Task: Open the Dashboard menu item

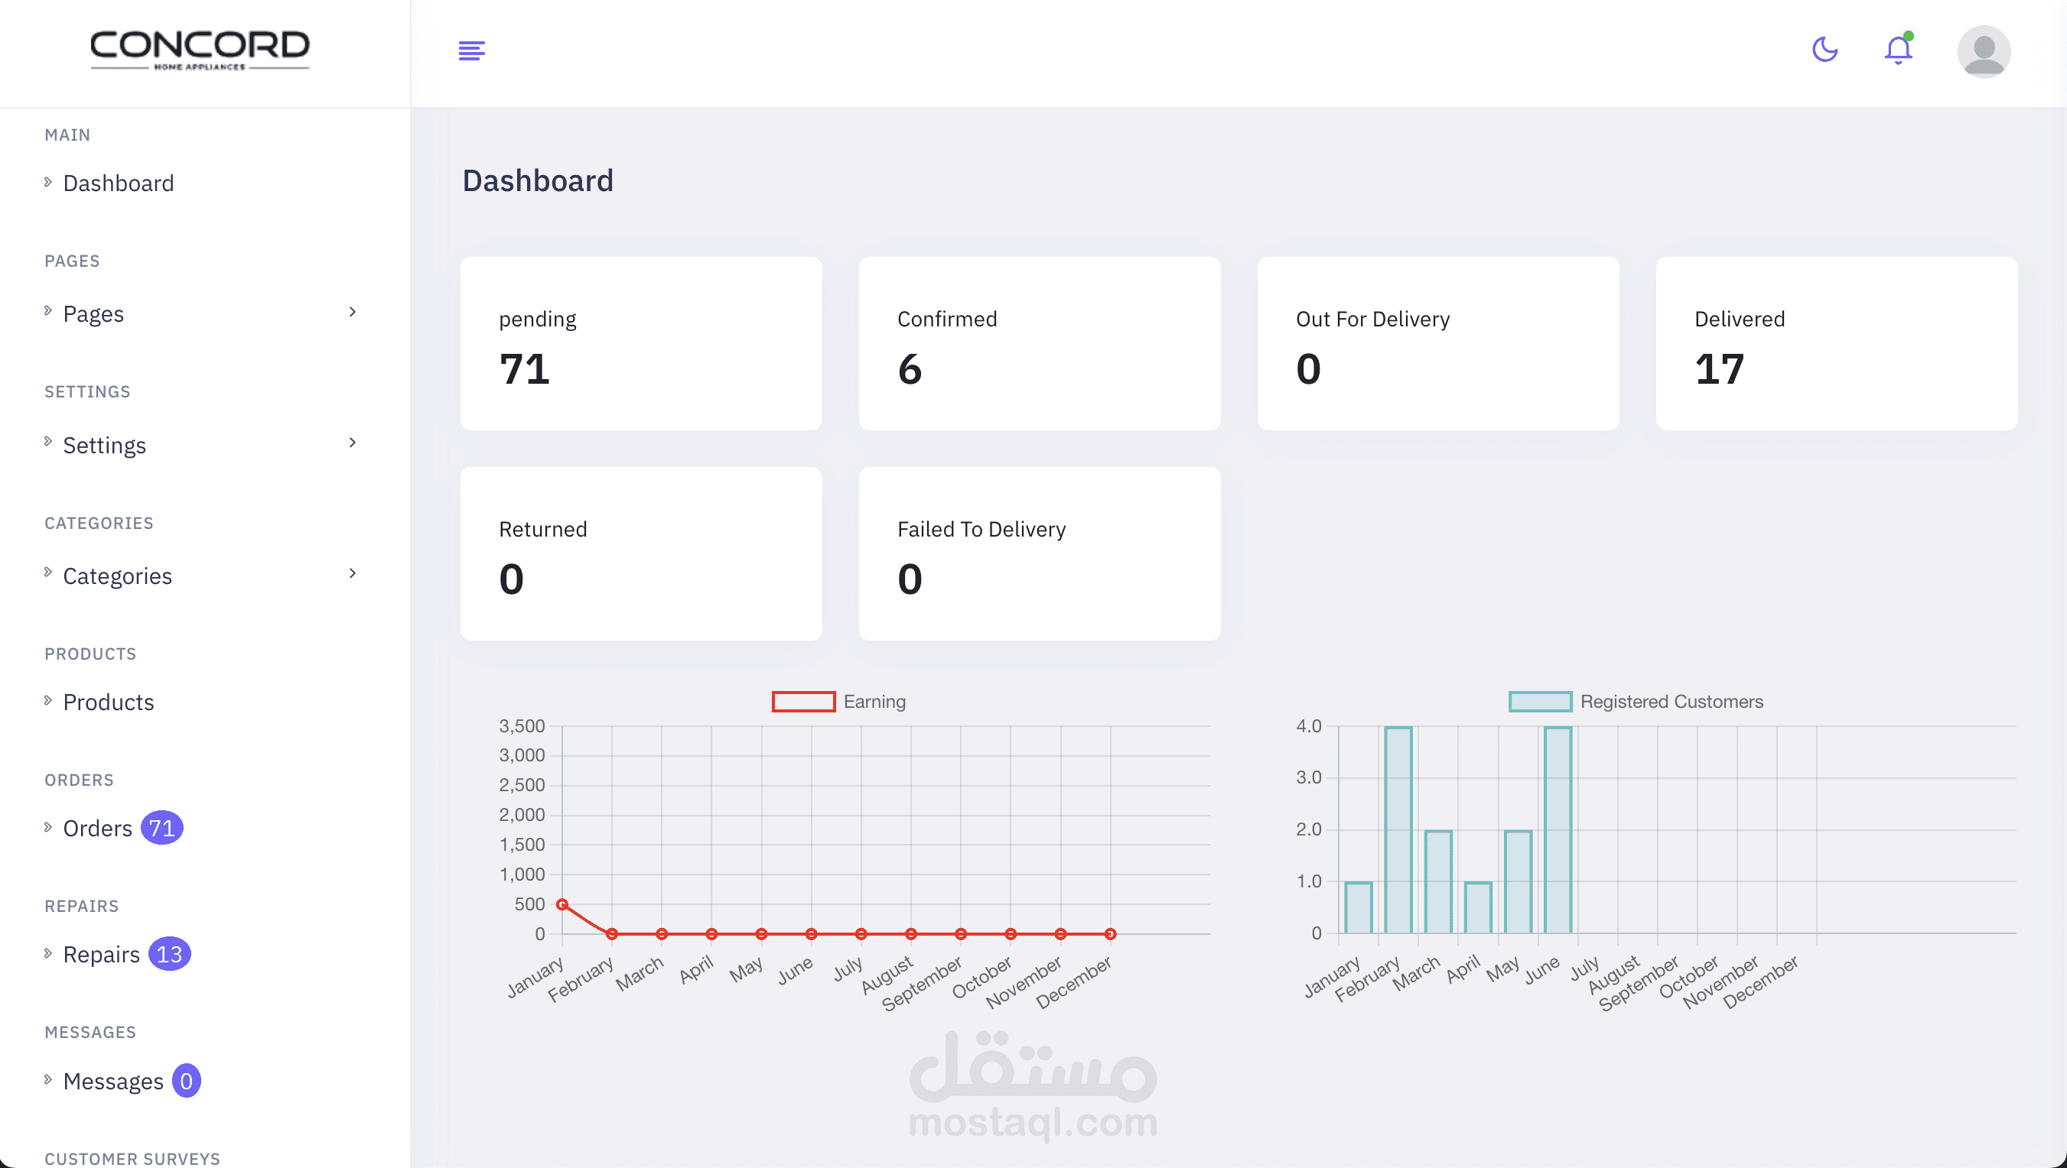Action: [x=118, y=183]
